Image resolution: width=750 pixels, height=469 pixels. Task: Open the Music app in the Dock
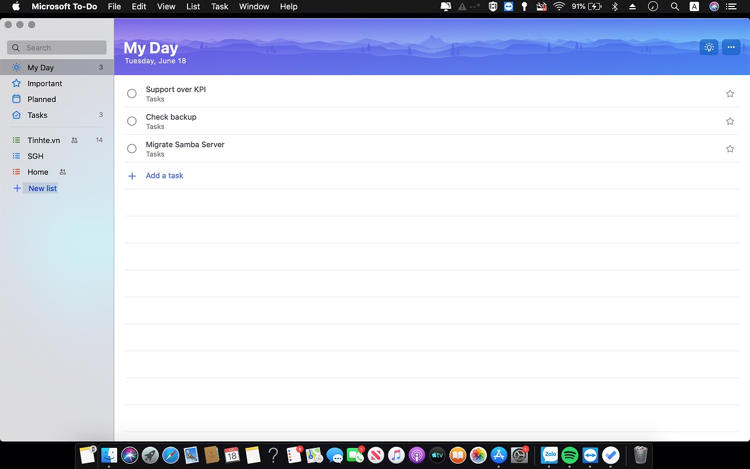point(396,455)
